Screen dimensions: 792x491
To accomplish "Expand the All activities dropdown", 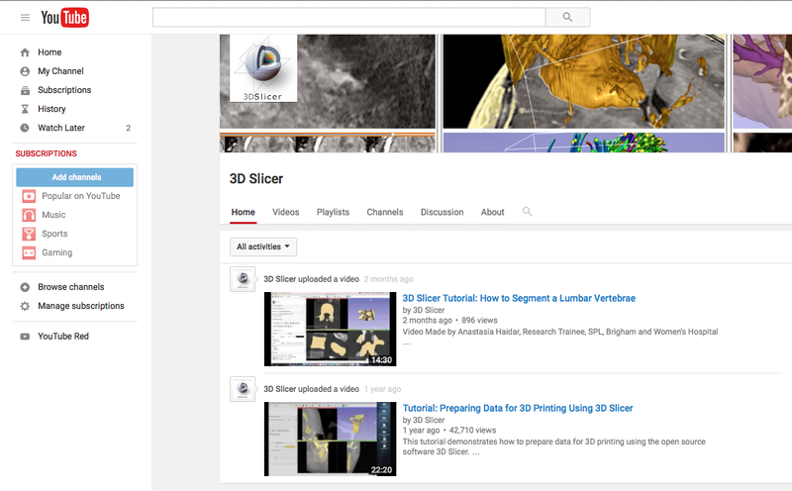I will click(263, 246).
